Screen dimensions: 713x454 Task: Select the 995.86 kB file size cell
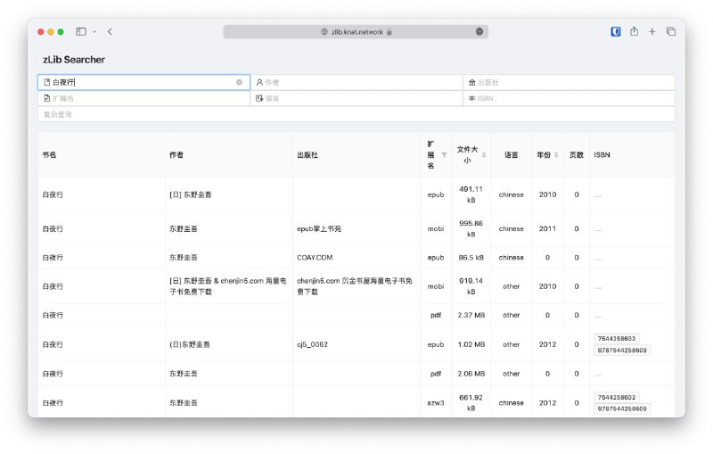[x=471, y=229]
